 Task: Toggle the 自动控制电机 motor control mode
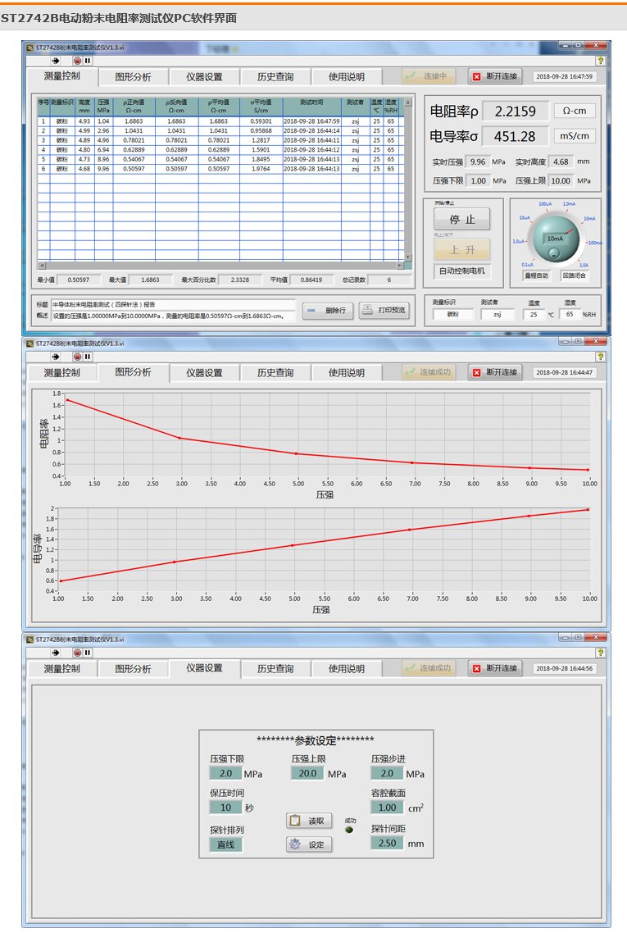461,271
